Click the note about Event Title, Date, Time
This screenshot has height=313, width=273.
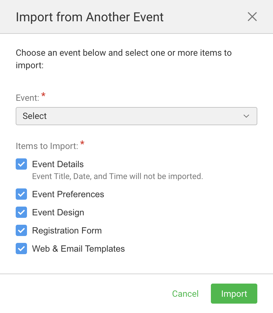[118, 176]
